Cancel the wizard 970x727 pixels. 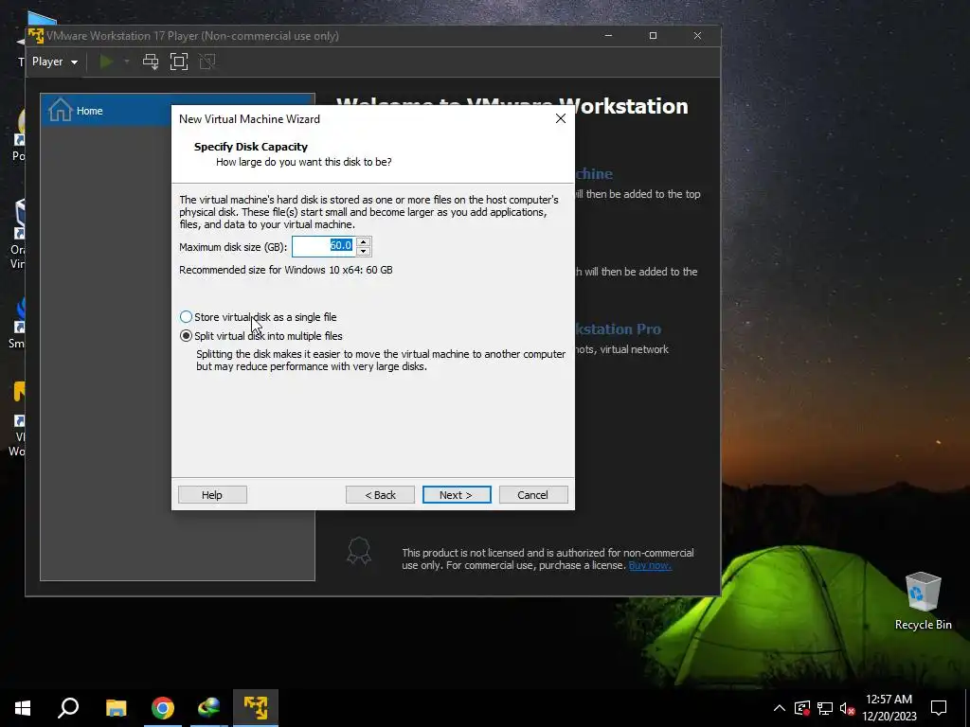pos(533,494)
